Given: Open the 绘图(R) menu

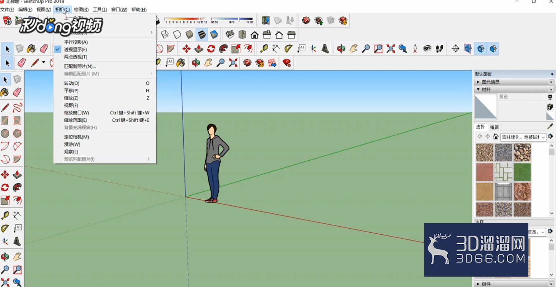Looking at the screenshot, I should pos(81,10).
